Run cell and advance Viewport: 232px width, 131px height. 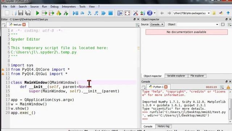click(51, 13)
